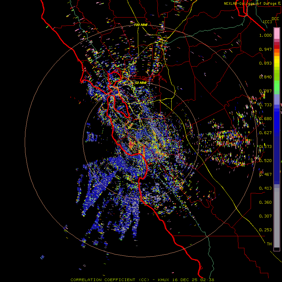Select the 1.000 legend value
The image size is (282, 282).
[x=265, y=35]
